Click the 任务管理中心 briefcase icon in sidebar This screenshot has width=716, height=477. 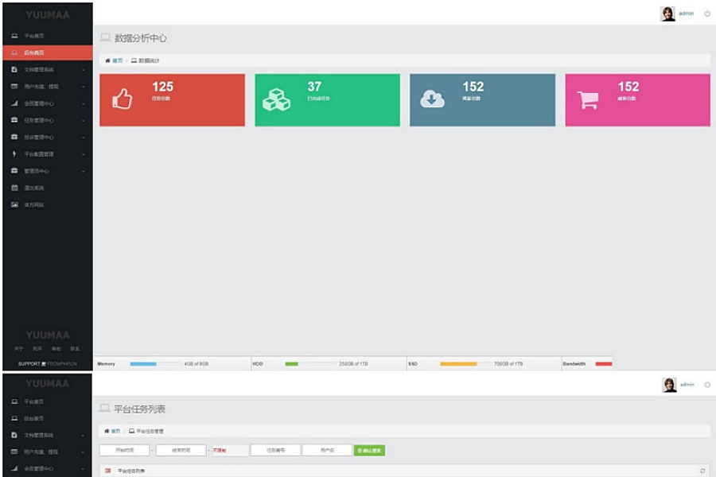pyautogui.click(x=14, y=120)
